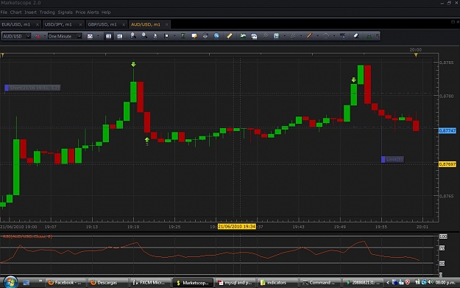Click the zoom out magnifier icon

point(144,36)
